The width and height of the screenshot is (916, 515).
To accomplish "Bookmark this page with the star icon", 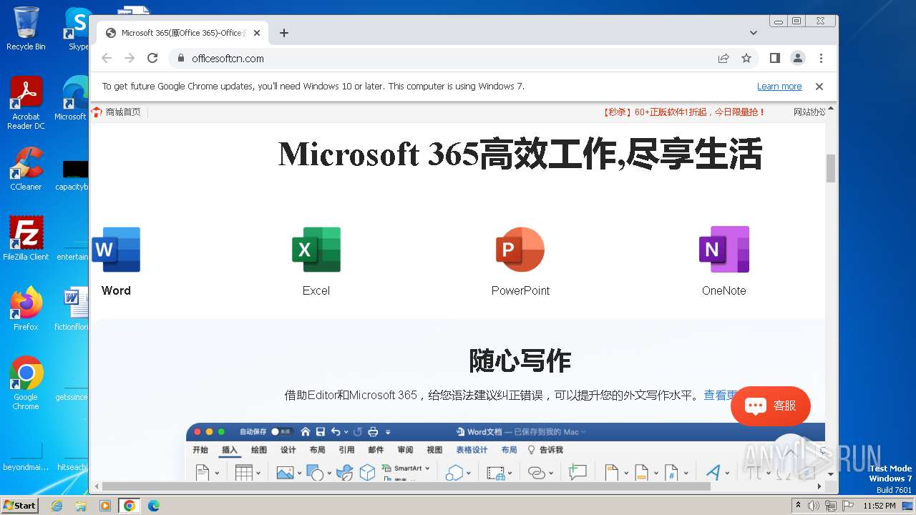I will click(x=746, y=59).
